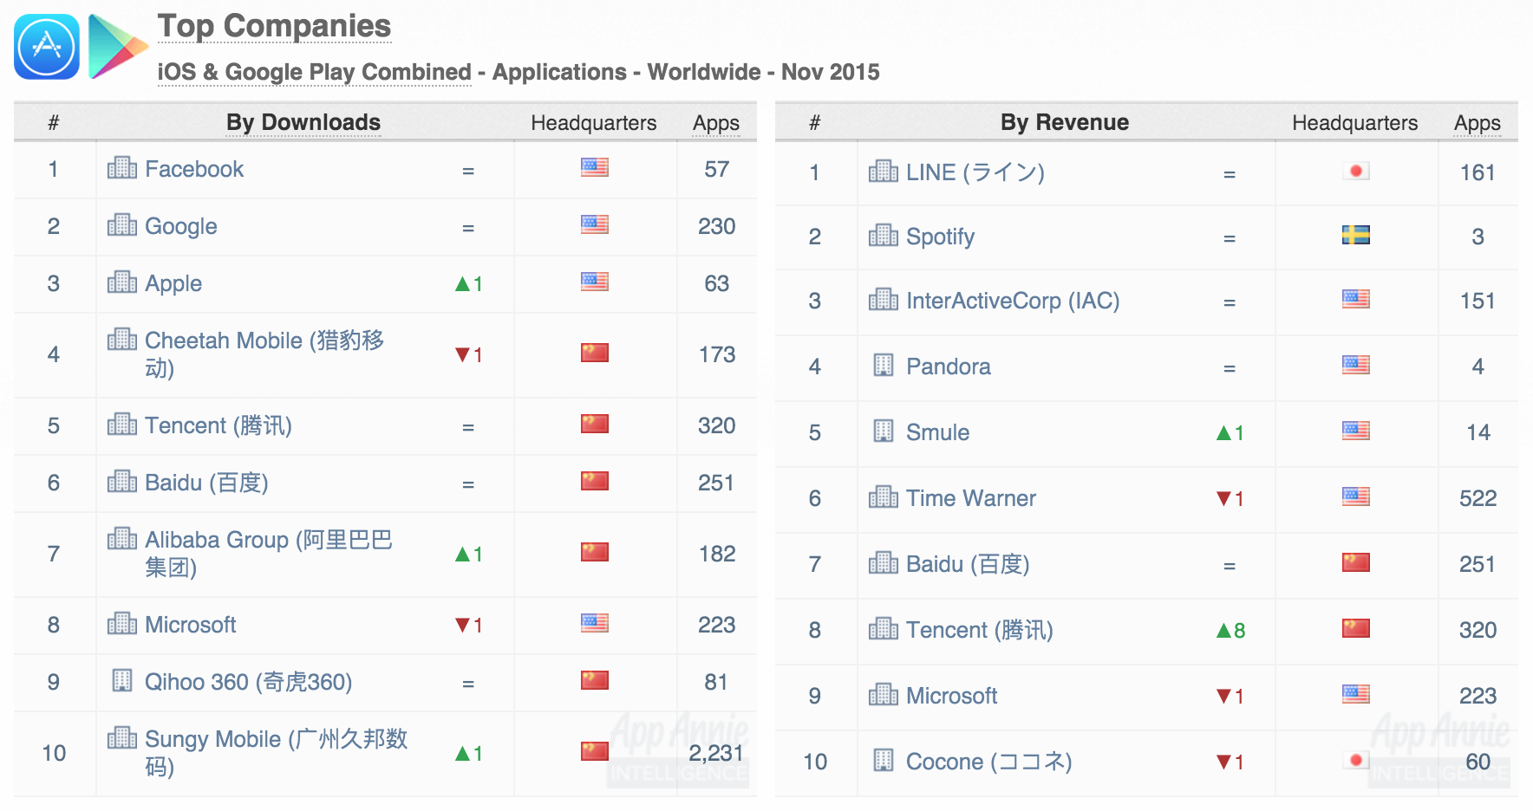Open Microsoft link in Downloads table

(191, 625)
